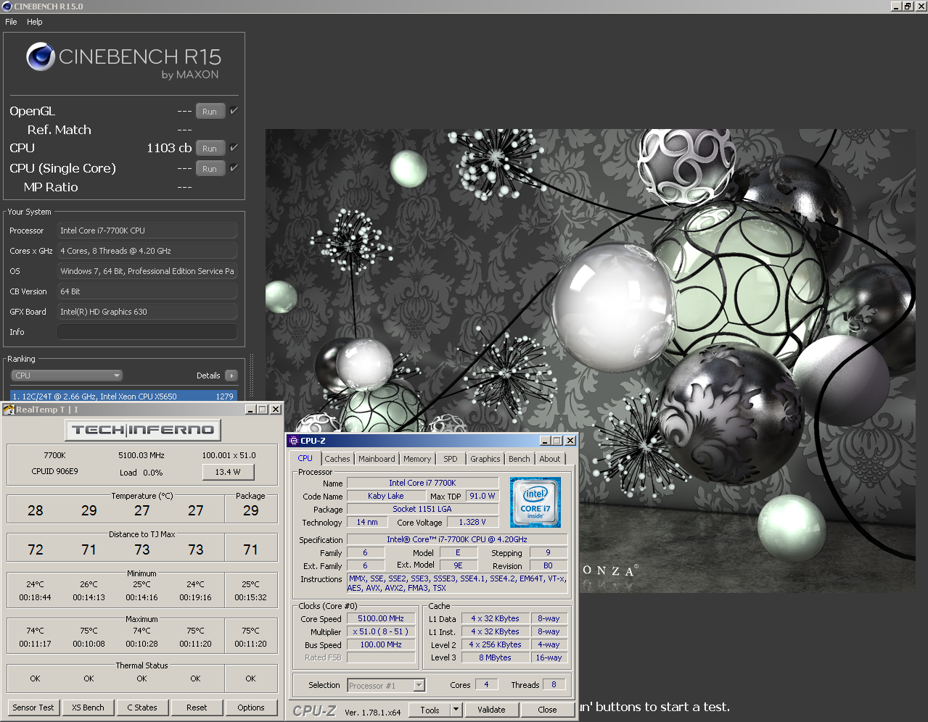This screenshot has height=722, width=928.
Task: Open the File menu in Cinebench
Action: point(11,22)
